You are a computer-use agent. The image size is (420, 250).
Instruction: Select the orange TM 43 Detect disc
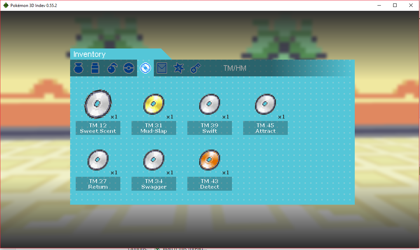click(210, 160)
